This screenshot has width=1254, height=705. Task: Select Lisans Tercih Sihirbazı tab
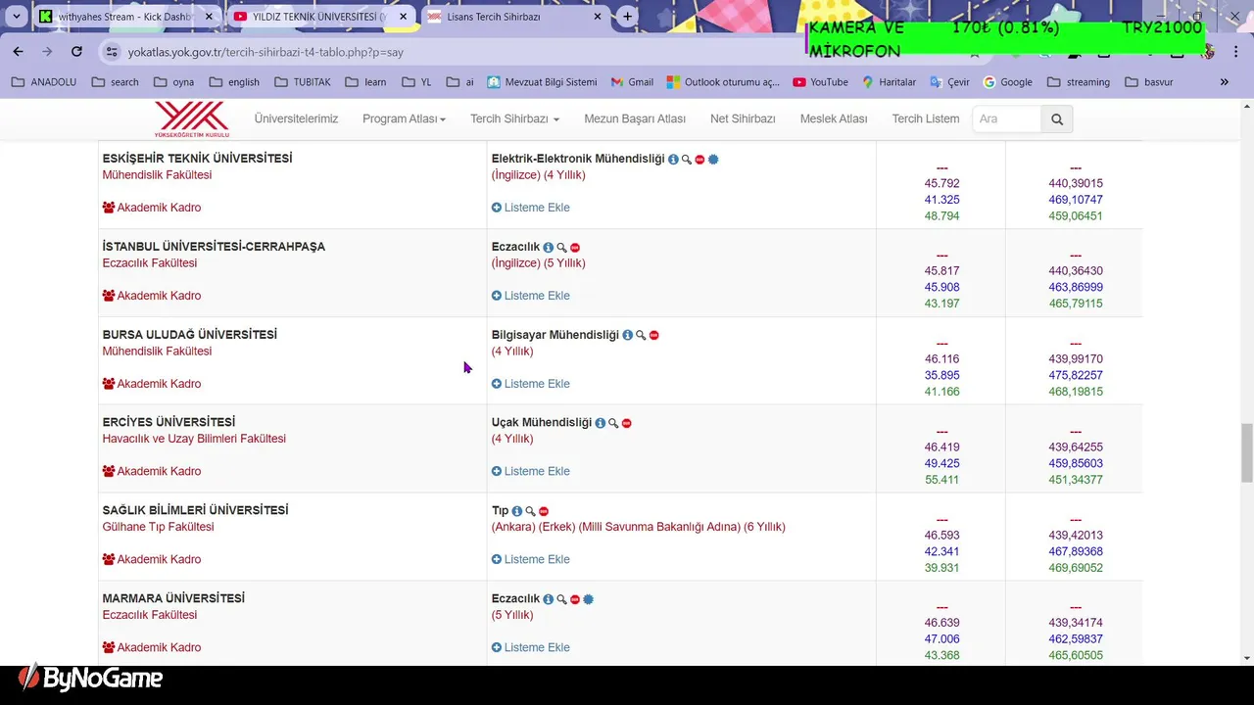[x=516, y=17]
